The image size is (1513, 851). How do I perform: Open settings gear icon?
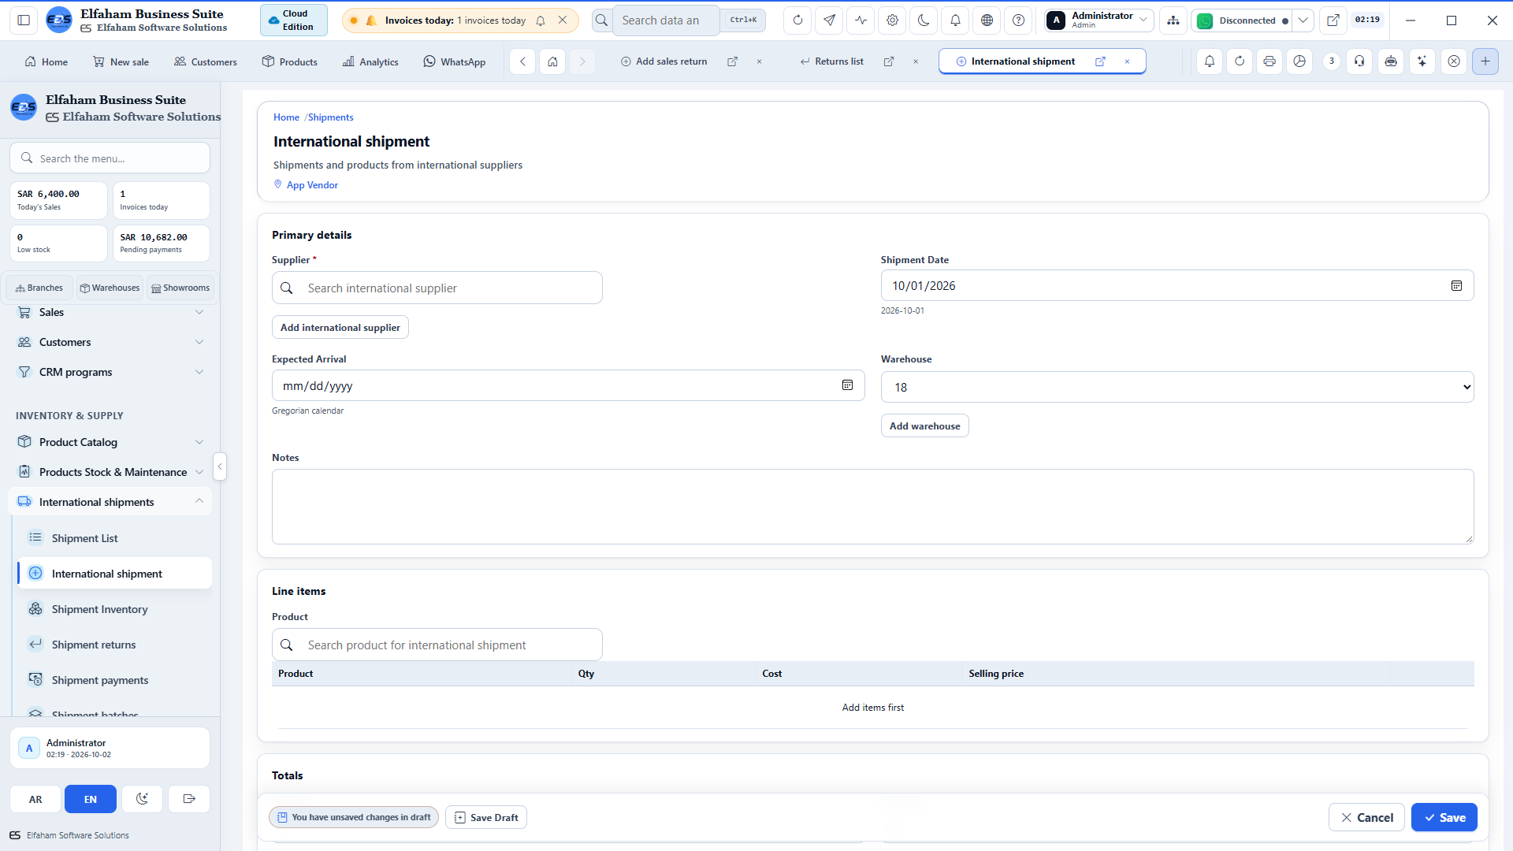tap(892, 20)
